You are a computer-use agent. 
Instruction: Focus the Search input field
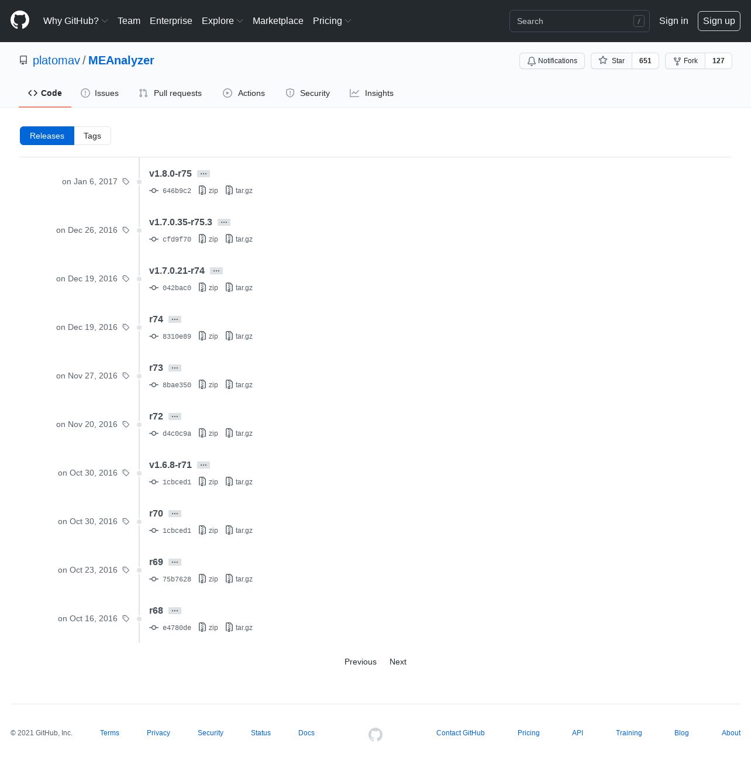[x=580, y=21]
